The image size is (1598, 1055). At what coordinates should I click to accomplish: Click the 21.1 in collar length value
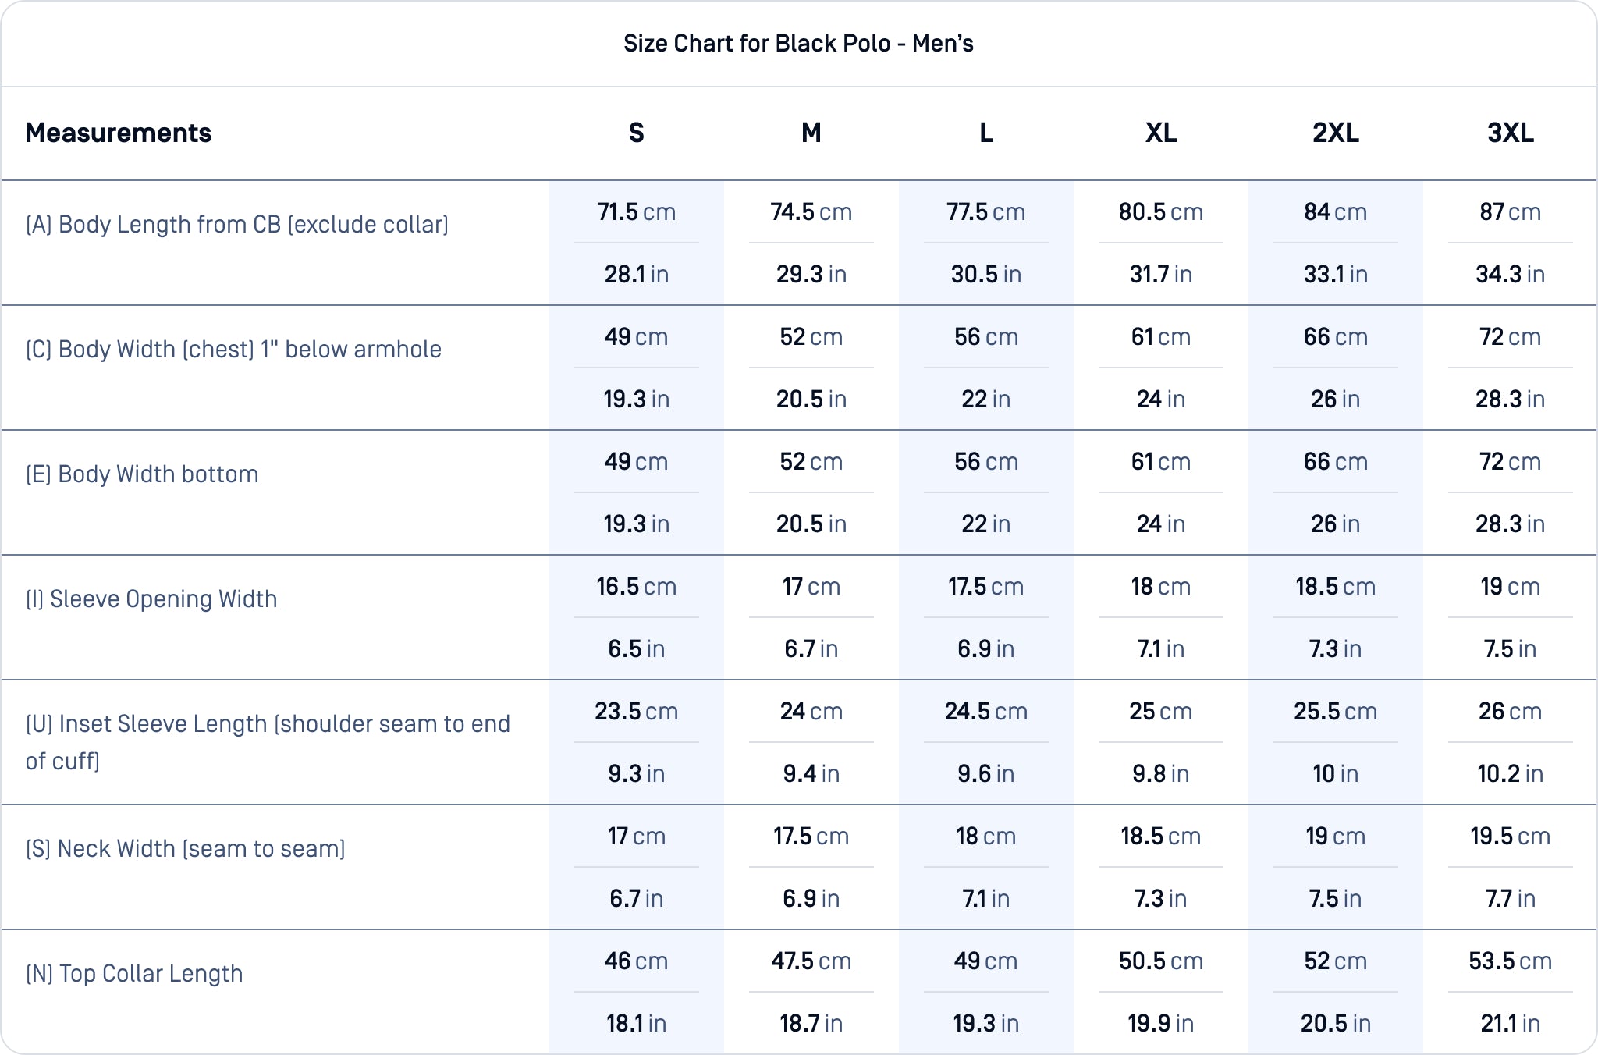point(1511,1024)
